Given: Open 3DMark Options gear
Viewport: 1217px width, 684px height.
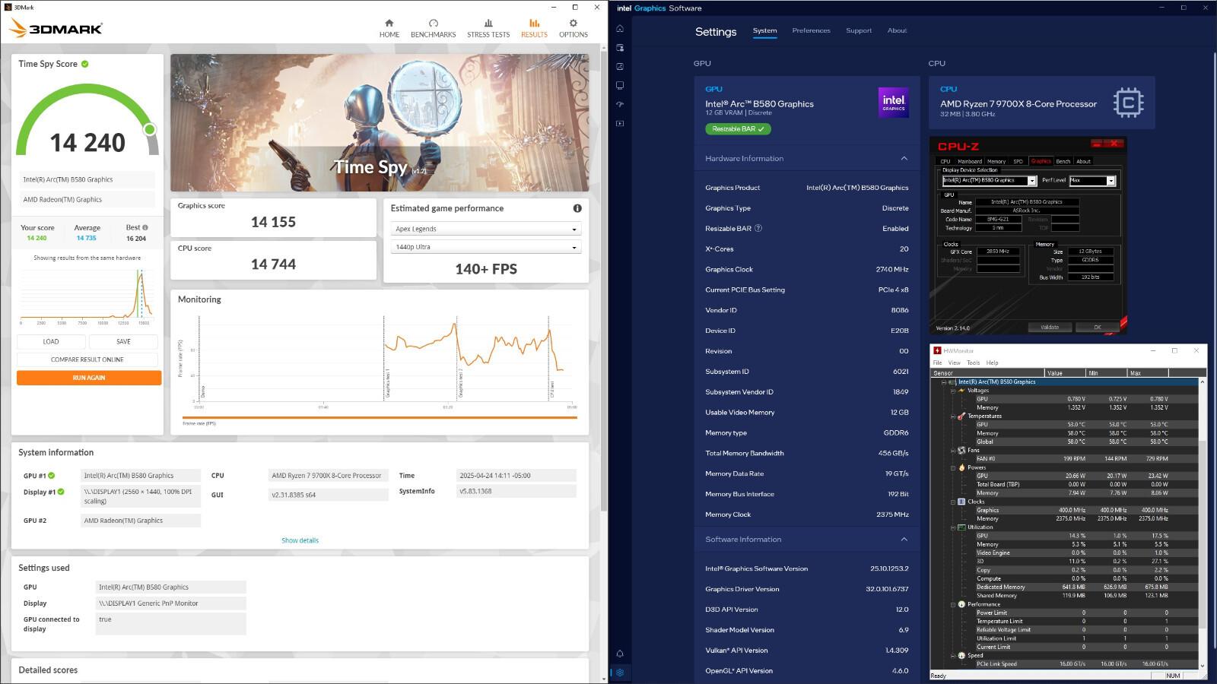Looking at the screenshot, I should click(574, 28).
